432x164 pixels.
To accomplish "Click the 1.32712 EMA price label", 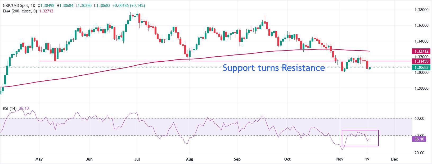I will point(418,51).
